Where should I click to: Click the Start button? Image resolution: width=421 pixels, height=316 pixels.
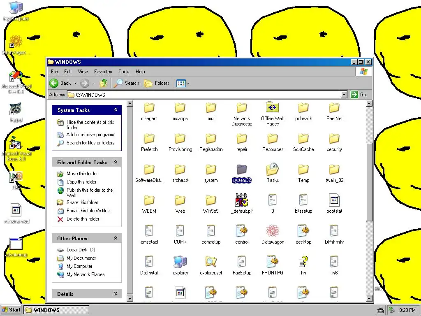click(x=11, y=310)
